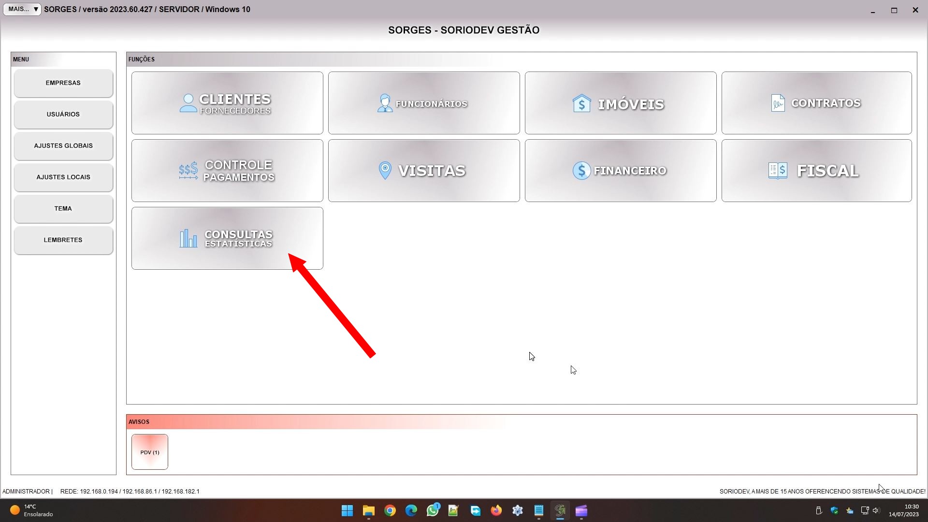Click the network display tray icon
This screenshot has height=522, width=928.
865,510
